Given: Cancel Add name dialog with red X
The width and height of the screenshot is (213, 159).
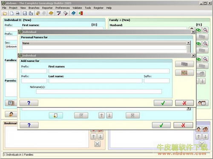Looking at the screenshot, I should tap(184, 103).
